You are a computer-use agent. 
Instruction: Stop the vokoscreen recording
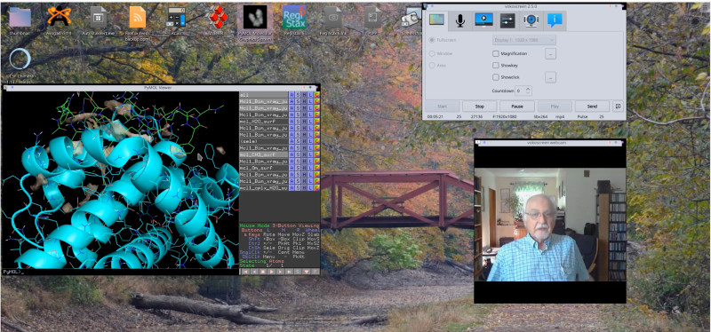(x=479, y=107)
